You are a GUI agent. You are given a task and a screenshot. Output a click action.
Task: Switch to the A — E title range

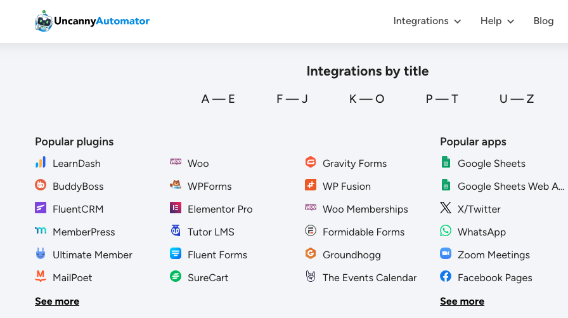(218, 98)
